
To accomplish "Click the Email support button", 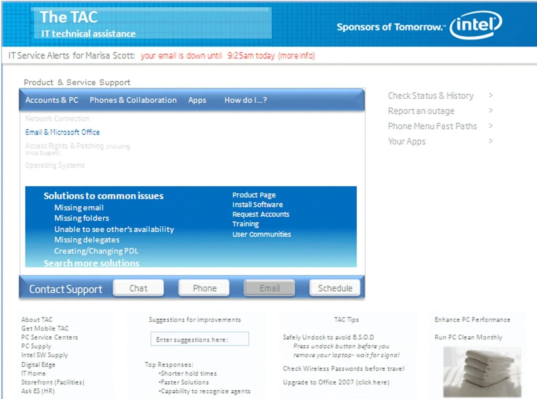I will (270, 288).
